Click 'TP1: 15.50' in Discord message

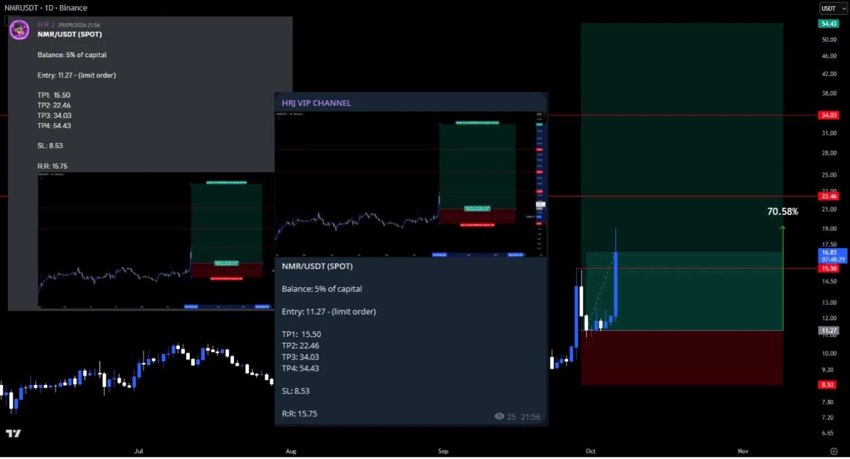coord(54,95)
